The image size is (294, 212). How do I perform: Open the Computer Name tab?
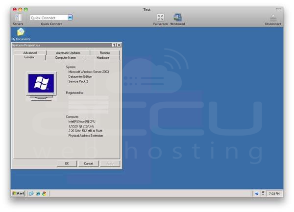66,58
